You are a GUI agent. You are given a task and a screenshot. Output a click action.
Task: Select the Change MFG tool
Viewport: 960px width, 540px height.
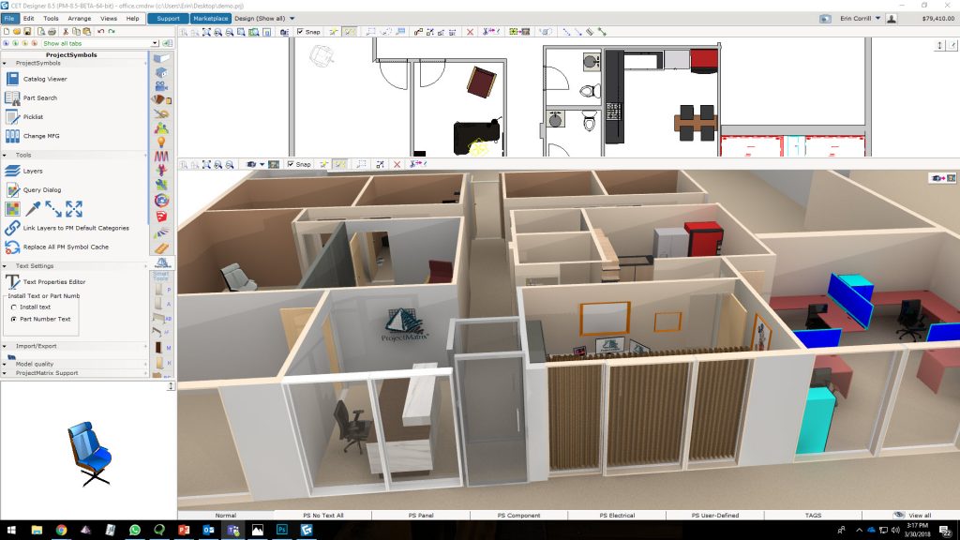(40, 136)
